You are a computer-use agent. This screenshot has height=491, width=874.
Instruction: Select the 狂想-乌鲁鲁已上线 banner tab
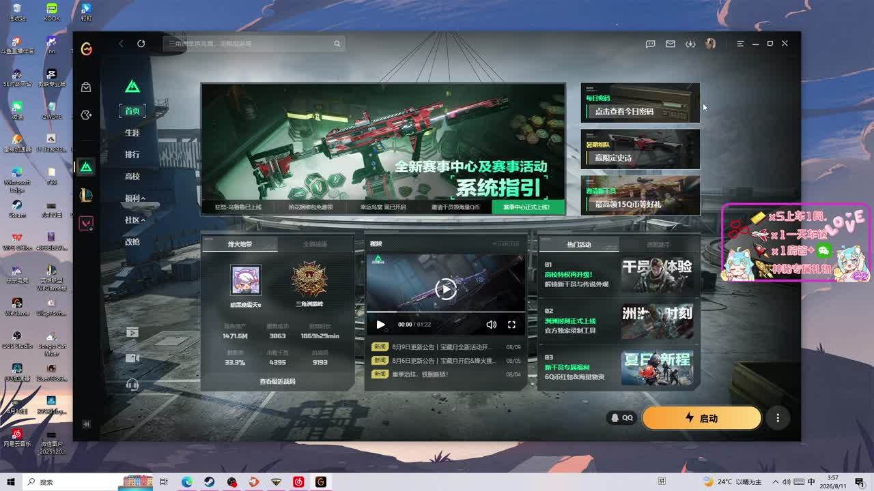[x=238, y=207]
